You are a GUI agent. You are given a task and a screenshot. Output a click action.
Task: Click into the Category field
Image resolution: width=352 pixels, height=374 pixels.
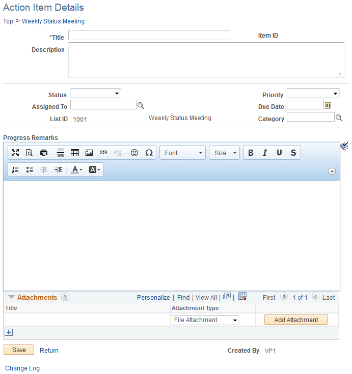310,117
